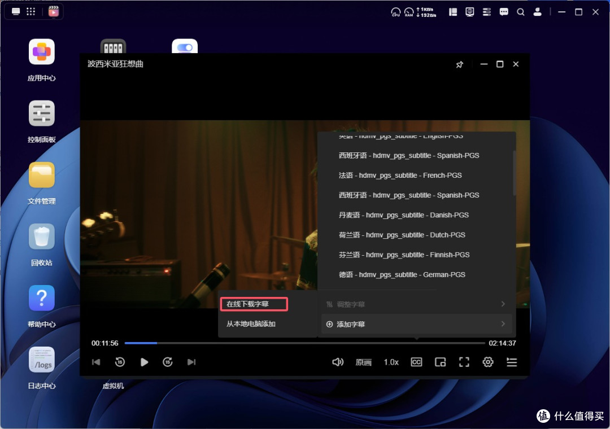The width and height of the screenshot is (610, 429).
Task: Rewind 15 seconds
Action: tap(120, 362)
